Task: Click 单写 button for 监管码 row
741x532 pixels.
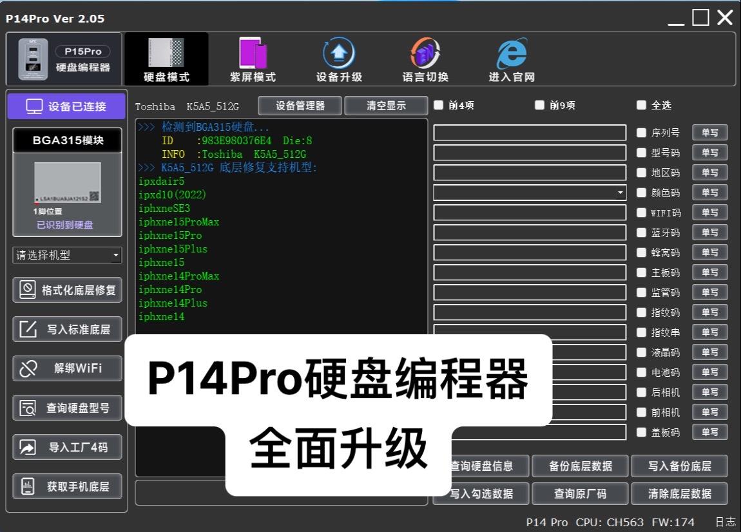Action: pyautogui.click(x=710, y=292)
